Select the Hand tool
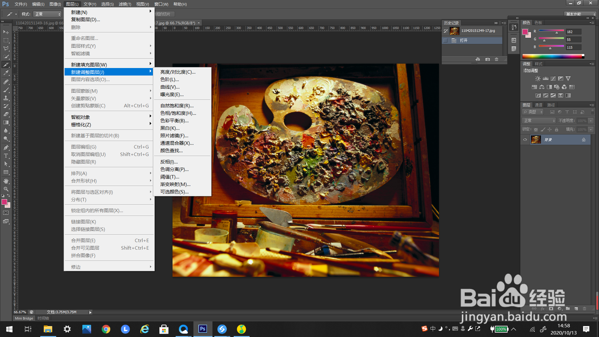 click(x=6, y=181)
